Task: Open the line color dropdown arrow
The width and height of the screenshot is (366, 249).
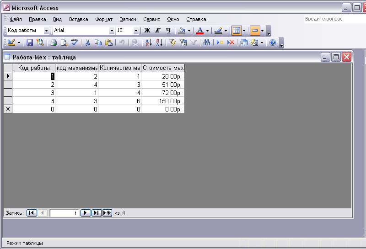Action: [226, 31]
